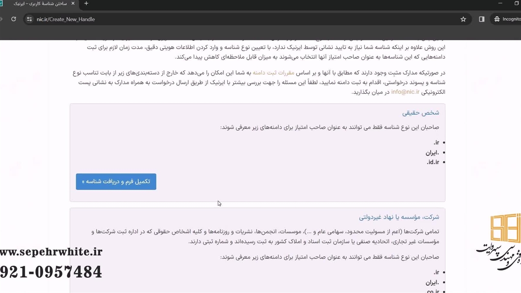Click شرکت، مؤسسه یا نهاد غیردولتی heading
This screenshot has height=293, width=521.
coord(399,217)
